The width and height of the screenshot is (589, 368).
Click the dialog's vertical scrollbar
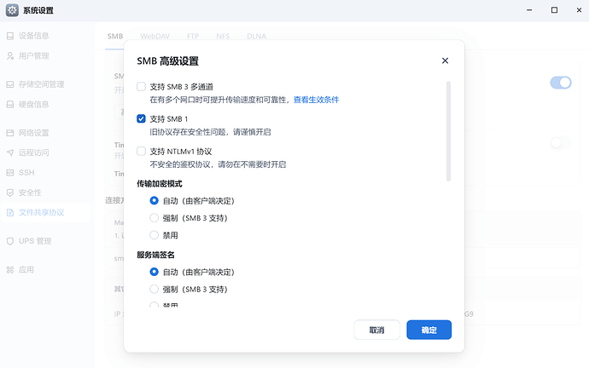coord(448,130)
